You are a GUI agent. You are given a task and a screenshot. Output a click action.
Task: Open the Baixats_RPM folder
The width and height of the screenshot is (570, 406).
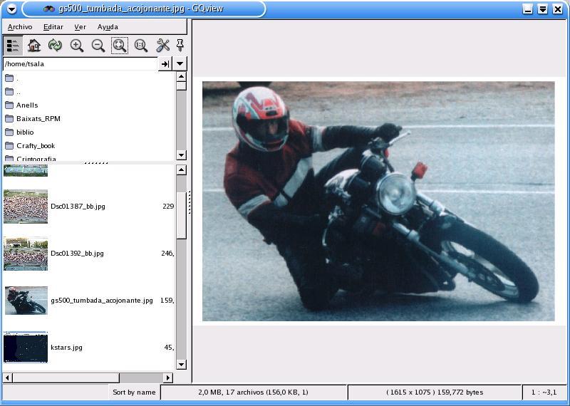tap(38, 118)
